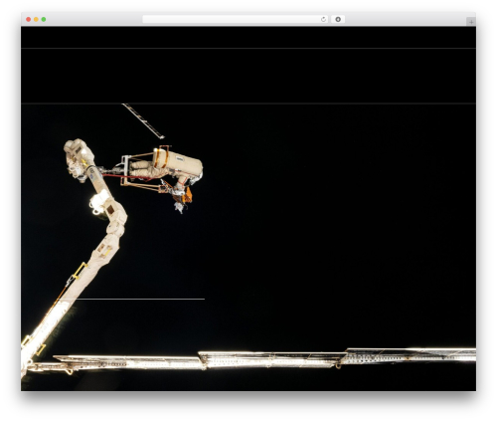Click the raised truss panel segment at far right
This screenshot has width=497, height=421.
click(411, 355)
